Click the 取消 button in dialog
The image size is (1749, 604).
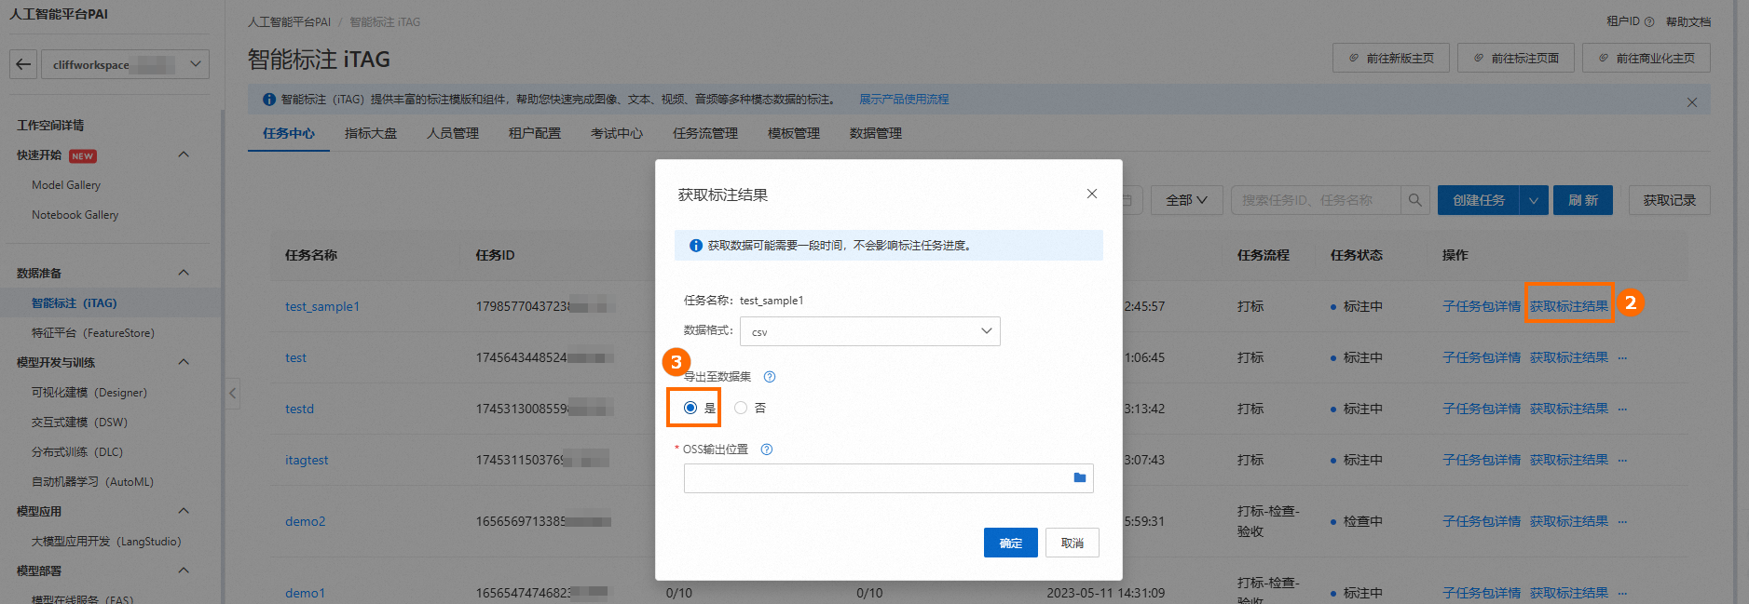click(1073, 543)
